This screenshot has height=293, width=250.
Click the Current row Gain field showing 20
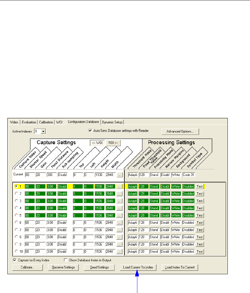[41, 175]
